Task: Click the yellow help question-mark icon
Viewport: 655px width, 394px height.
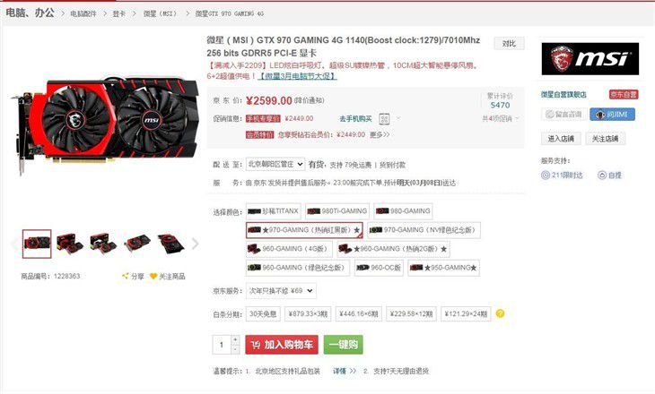Action: tap(500, 313)
